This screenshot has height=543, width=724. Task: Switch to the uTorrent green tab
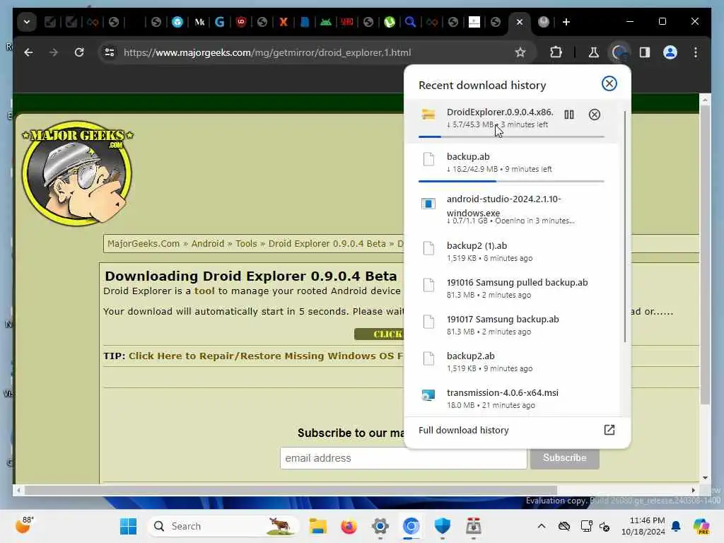coord(390,22)
